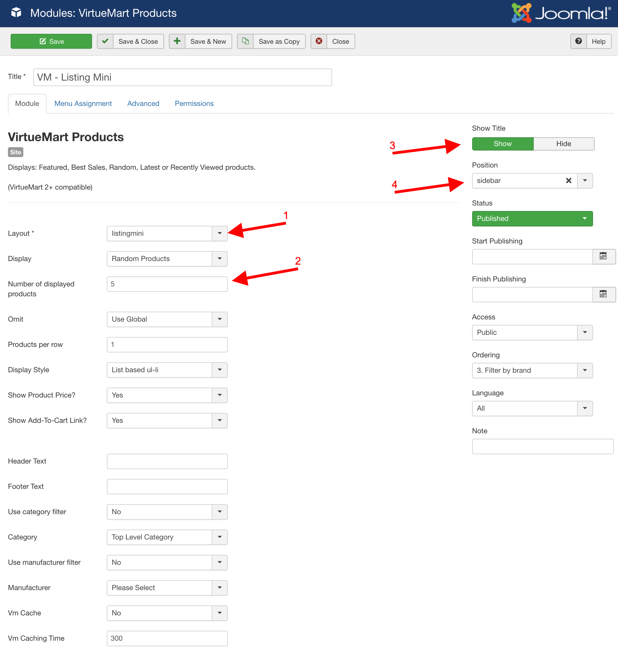This screenshot has width=618, height=655.
Task: Click the Save & New plus icon
Action: pyautogui.click(x=177, y=41)
